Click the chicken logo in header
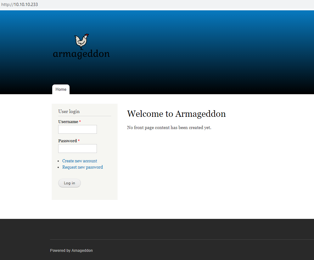 81,41
